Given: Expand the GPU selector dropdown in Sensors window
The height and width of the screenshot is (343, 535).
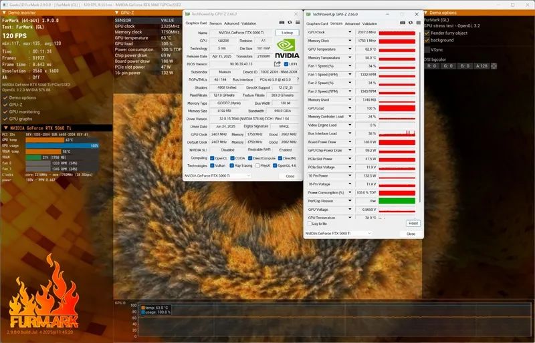Looking at the screenshot, I should [x=368, y=234].
